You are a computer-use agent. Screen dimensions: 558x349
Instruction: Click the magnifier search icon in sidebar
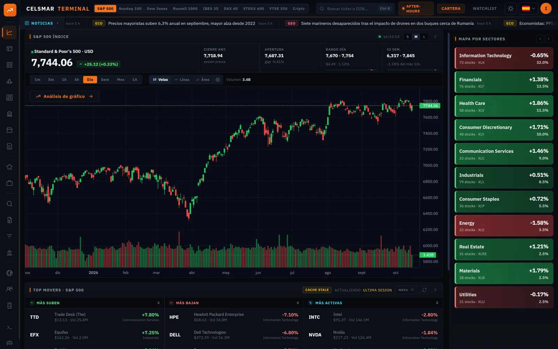[x=9, y=204]
